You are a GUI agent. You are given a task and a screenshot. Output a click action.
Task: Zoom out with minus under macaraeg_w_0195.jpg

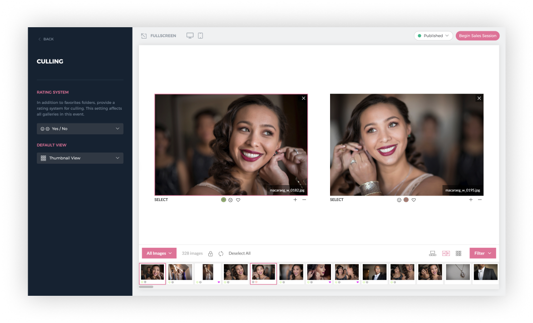tap(479, 200)
